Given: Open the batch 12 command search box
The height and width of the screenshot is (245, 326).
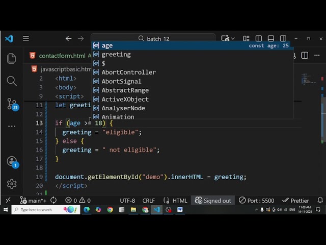Looking at the screenshot, I should (153, 39).
